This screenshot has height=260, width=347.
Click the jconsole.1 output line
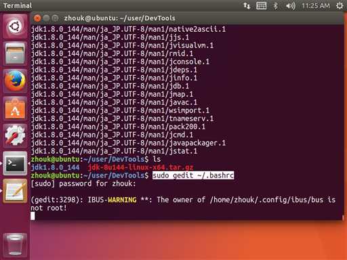point(120,62)
